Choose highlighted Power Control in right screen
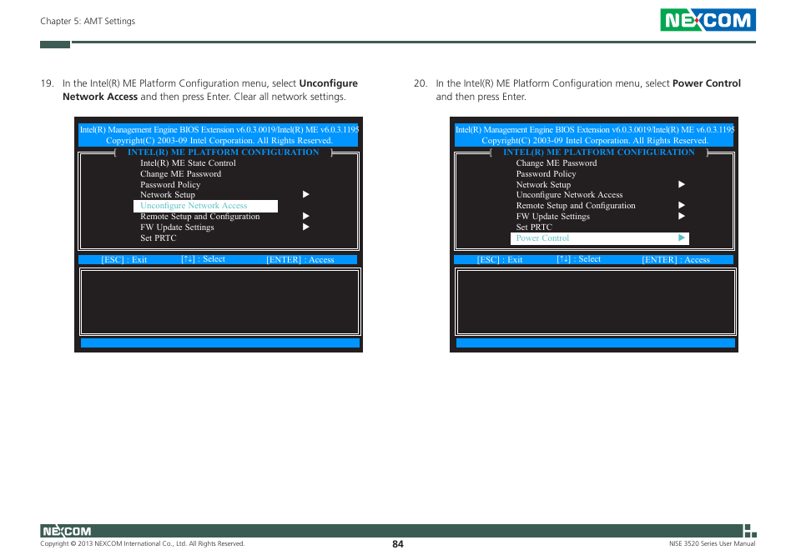 pos(600,238)
